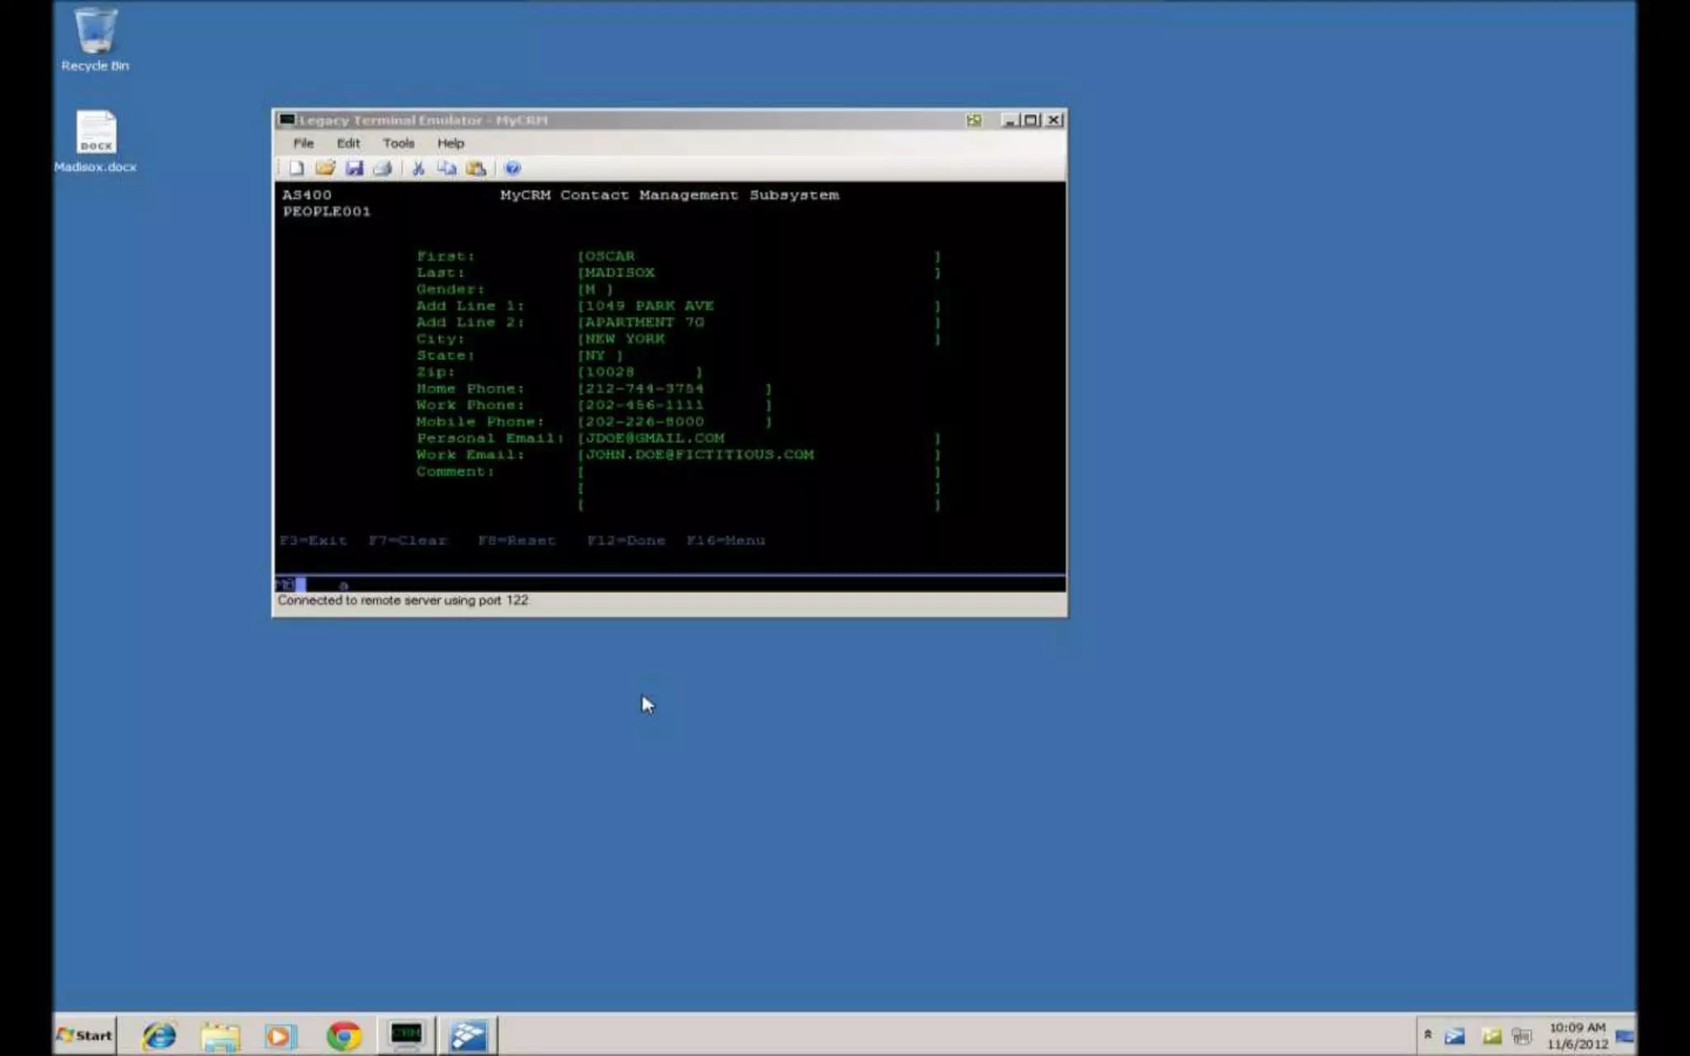
Task: Click the Home Phone field
Action: click(675, 389)
